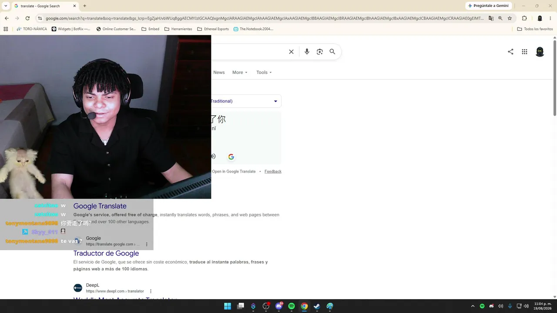
Task: Expand the Chrome tab search dropdown
Action: pyautogui.click(x=6, y=6)
